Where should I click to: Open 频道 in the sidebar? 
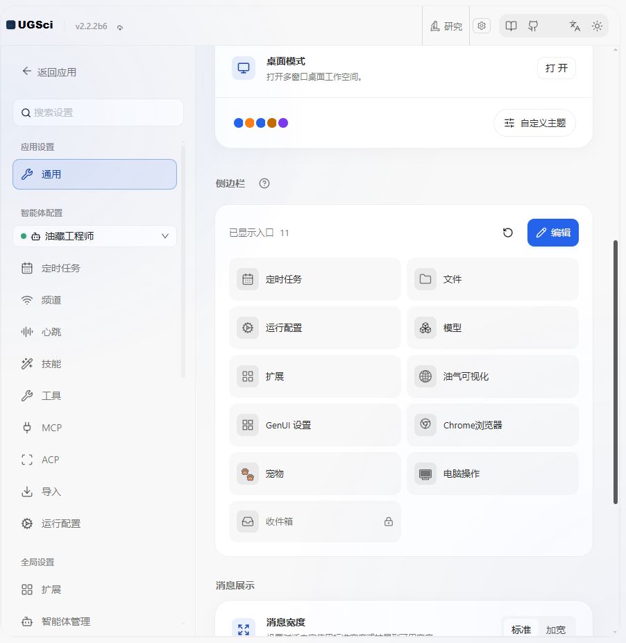[x=94, y=300]
